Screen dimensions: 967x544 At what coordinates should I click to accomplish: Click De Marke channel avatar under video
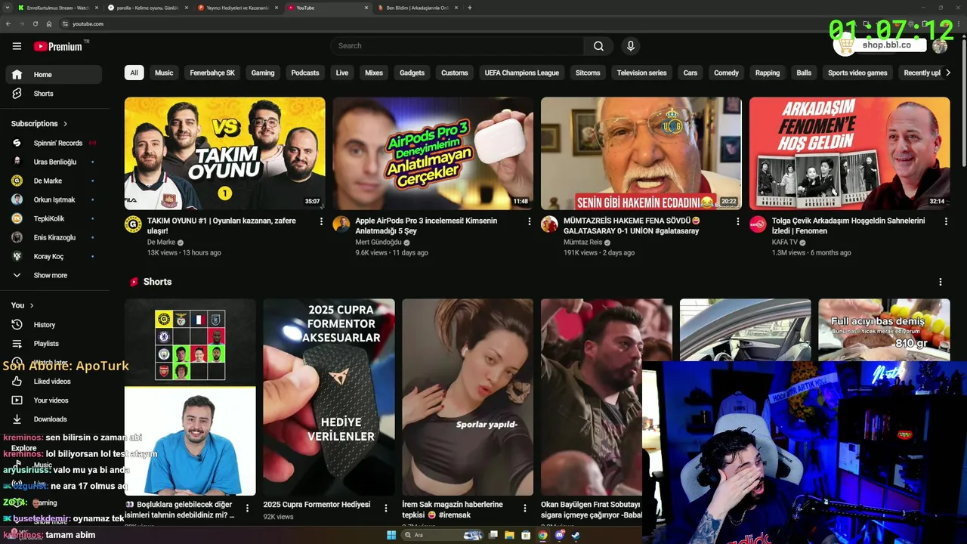coord(133,224)
